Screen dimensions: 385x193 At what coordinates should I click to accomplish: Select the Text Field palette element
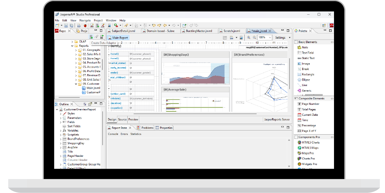coord(306,53)
